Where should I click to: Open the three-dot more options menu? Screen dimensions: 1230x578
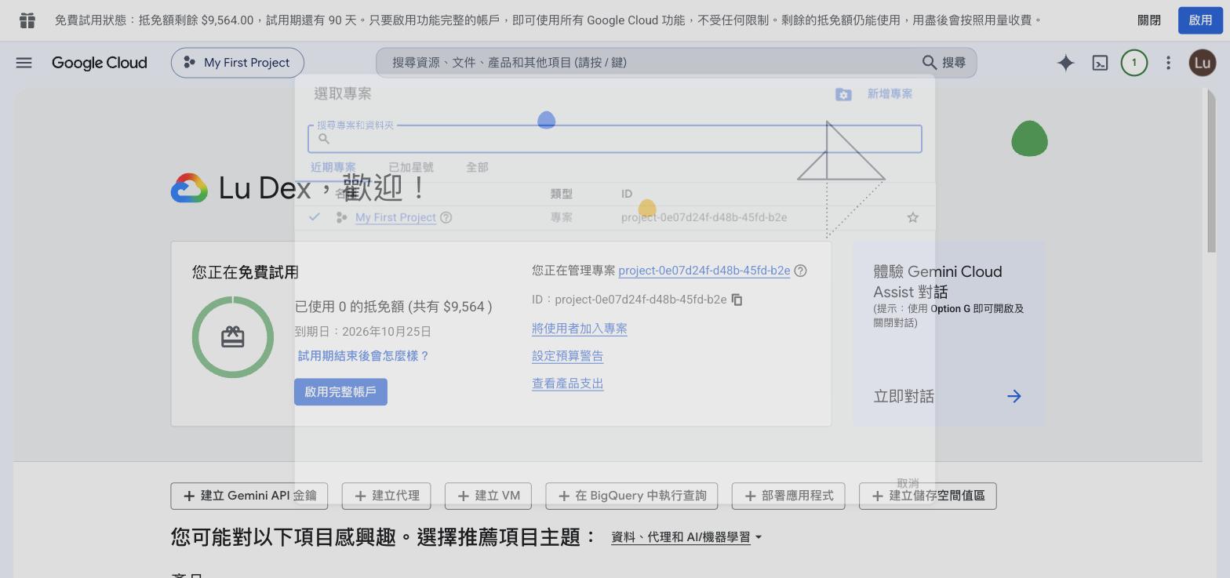click(1168, 63)
